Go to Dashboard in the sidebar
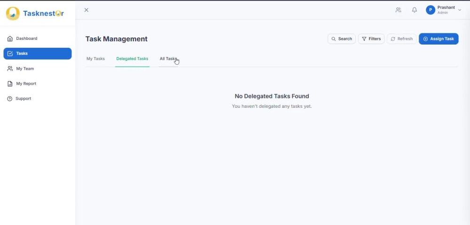 (x=38, y=38)
